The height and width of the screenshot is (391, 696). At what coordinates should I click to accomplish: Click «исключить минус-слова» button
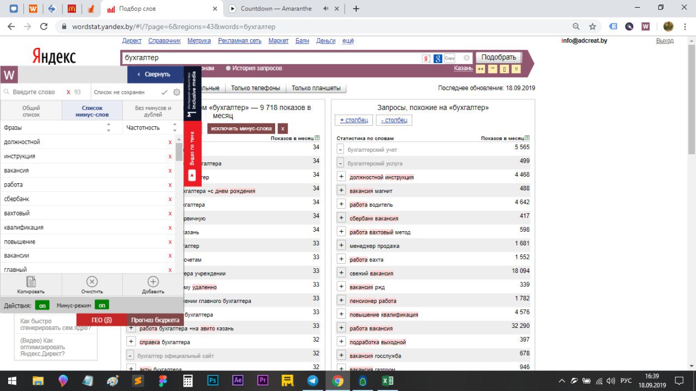coord(240,128)
